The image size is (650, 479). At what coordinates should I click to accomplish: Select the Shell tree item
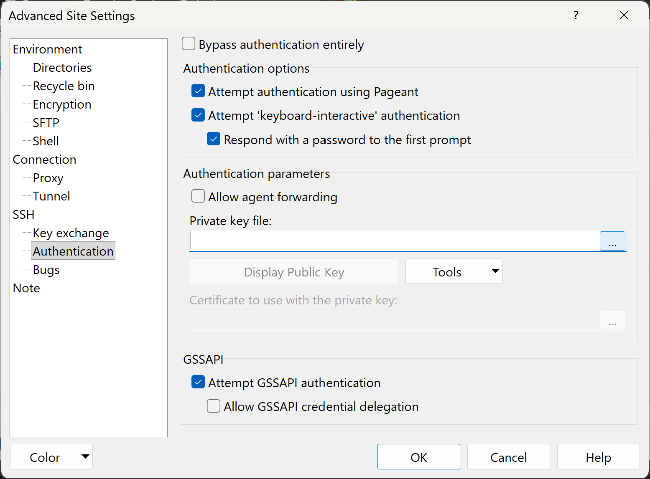46,141
